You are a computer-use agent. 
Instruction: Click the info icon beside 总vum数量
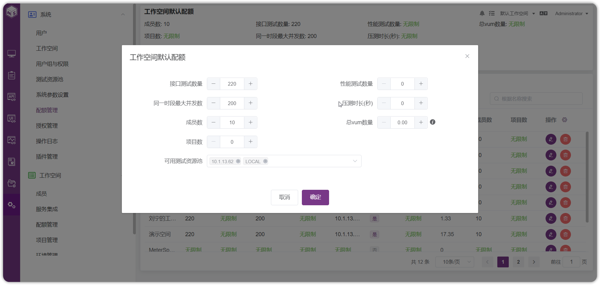[433, 122]
